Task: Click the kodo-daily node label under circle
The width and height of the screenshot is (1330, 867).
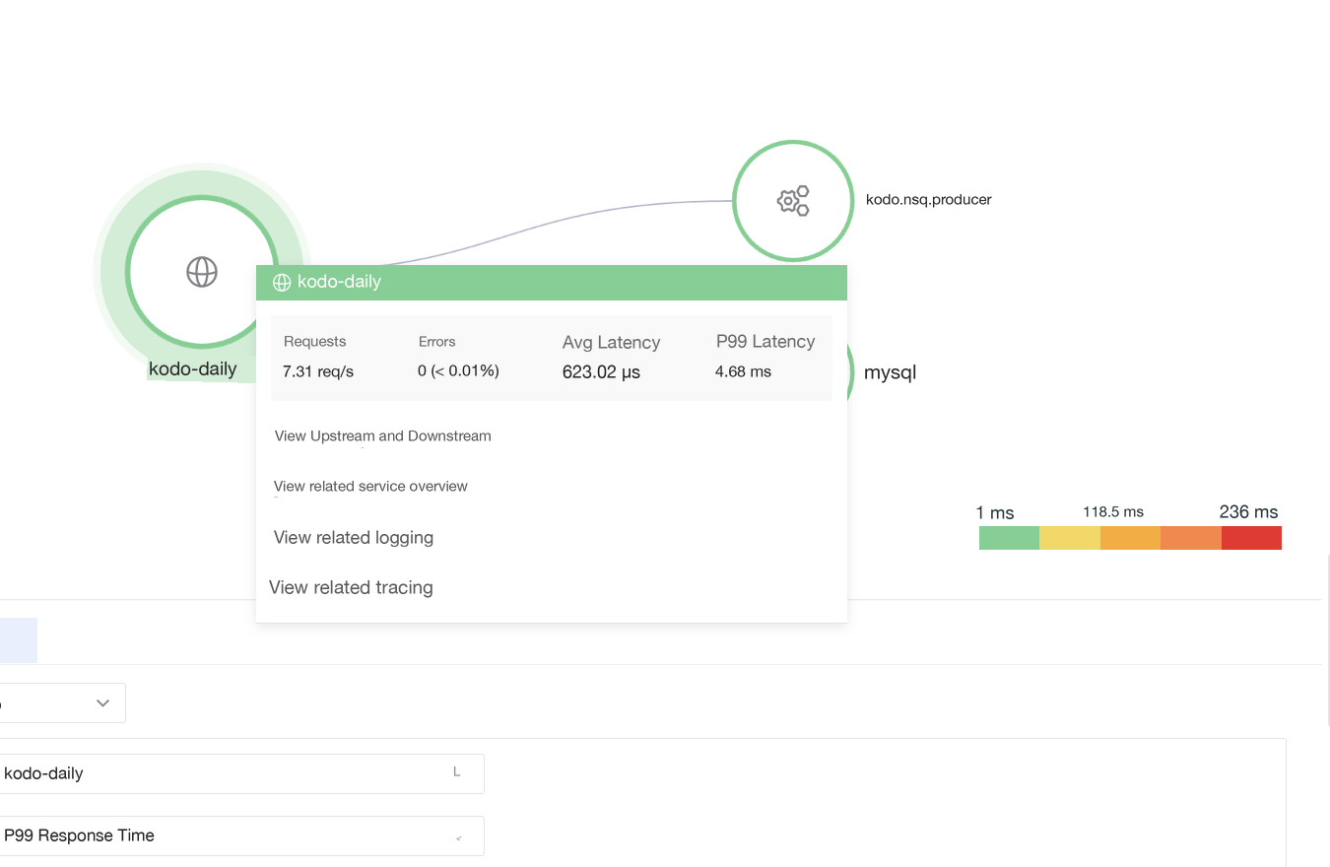Action: [193, 368]
